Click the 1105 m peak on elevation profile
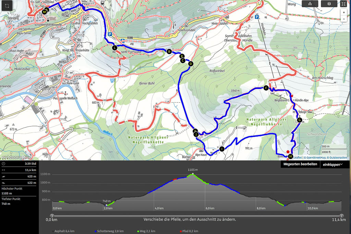Screen dimensions: 351x234 tap(193, 174)
